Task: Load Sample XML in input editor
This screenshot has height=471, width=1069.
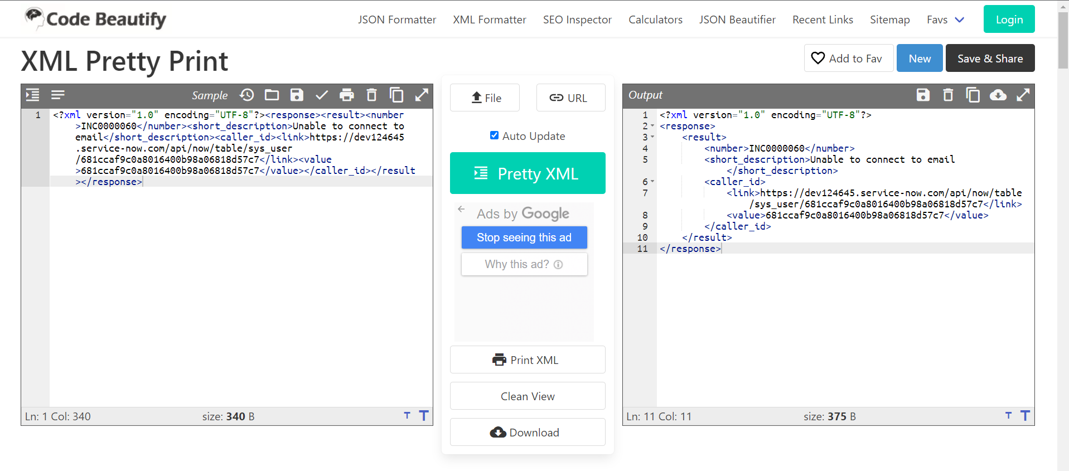Action: coord(210,95)
